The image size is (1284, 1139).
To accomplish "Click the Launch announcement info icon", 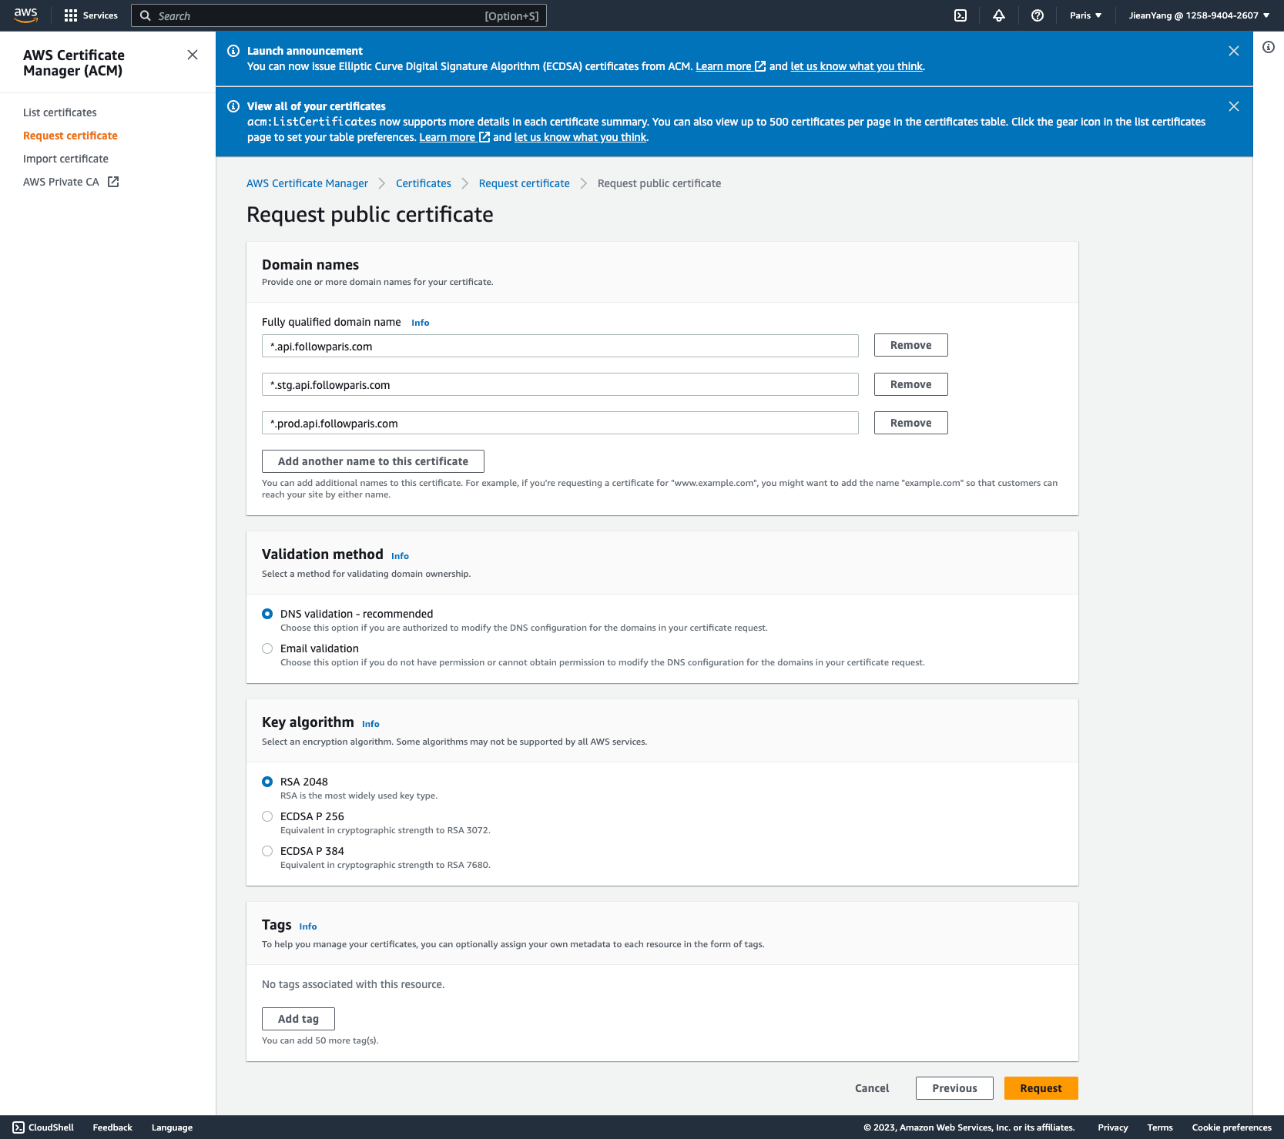I will click(x=233, y=51).
